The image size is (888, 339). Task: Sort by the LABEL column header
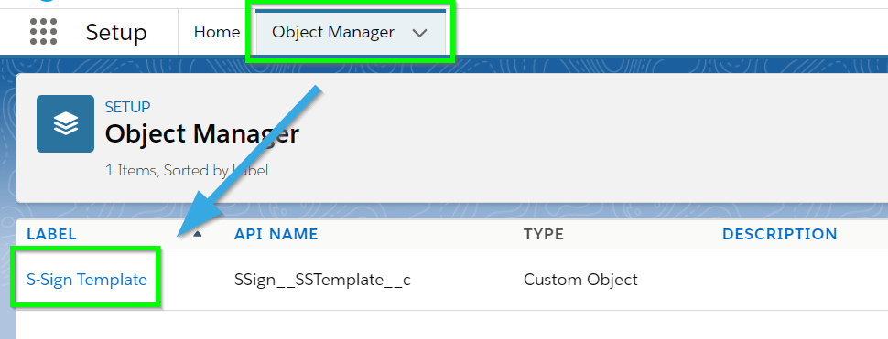point(51,234)
